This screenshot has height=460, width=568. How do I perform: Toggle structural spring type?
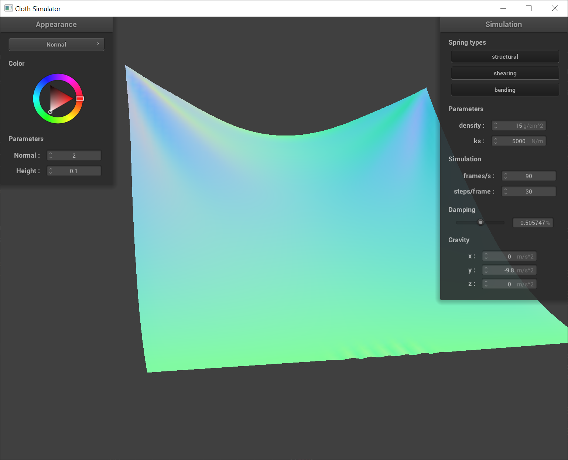click(505, 56)
